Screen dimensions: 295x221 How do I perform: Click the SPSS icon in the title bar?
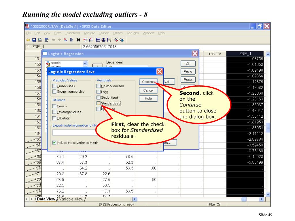[27, 26]
